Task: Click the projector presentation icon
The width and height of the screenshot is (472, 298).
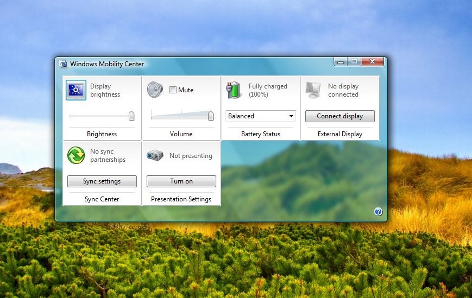Action: (x=155, y=155)
